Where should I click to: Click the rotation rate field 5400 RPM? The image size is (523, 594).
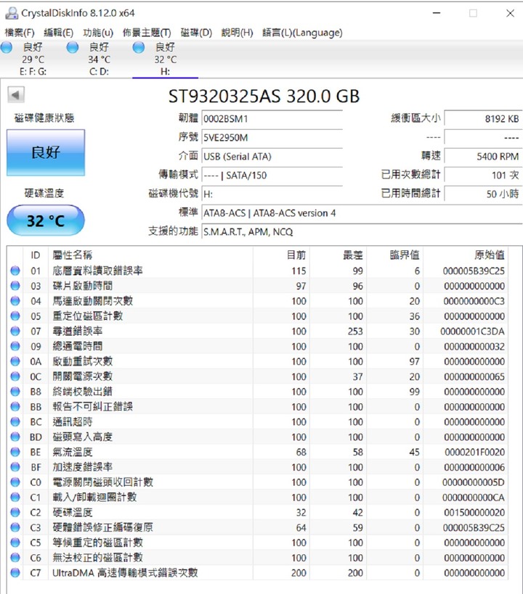[x=483, y=157]
